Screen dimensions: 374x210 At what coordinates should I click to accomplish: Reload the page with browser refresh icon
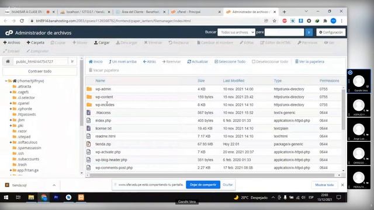(x=22, y=21)
